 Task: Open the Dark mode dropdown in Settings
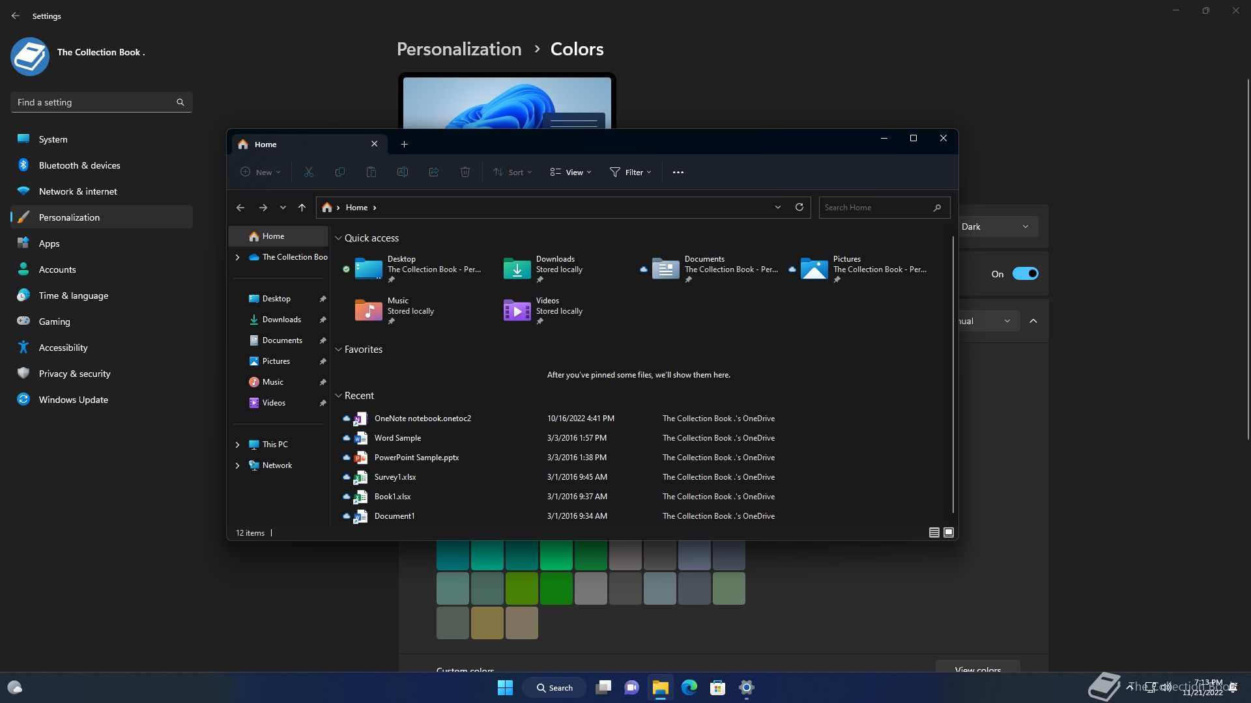998,227
